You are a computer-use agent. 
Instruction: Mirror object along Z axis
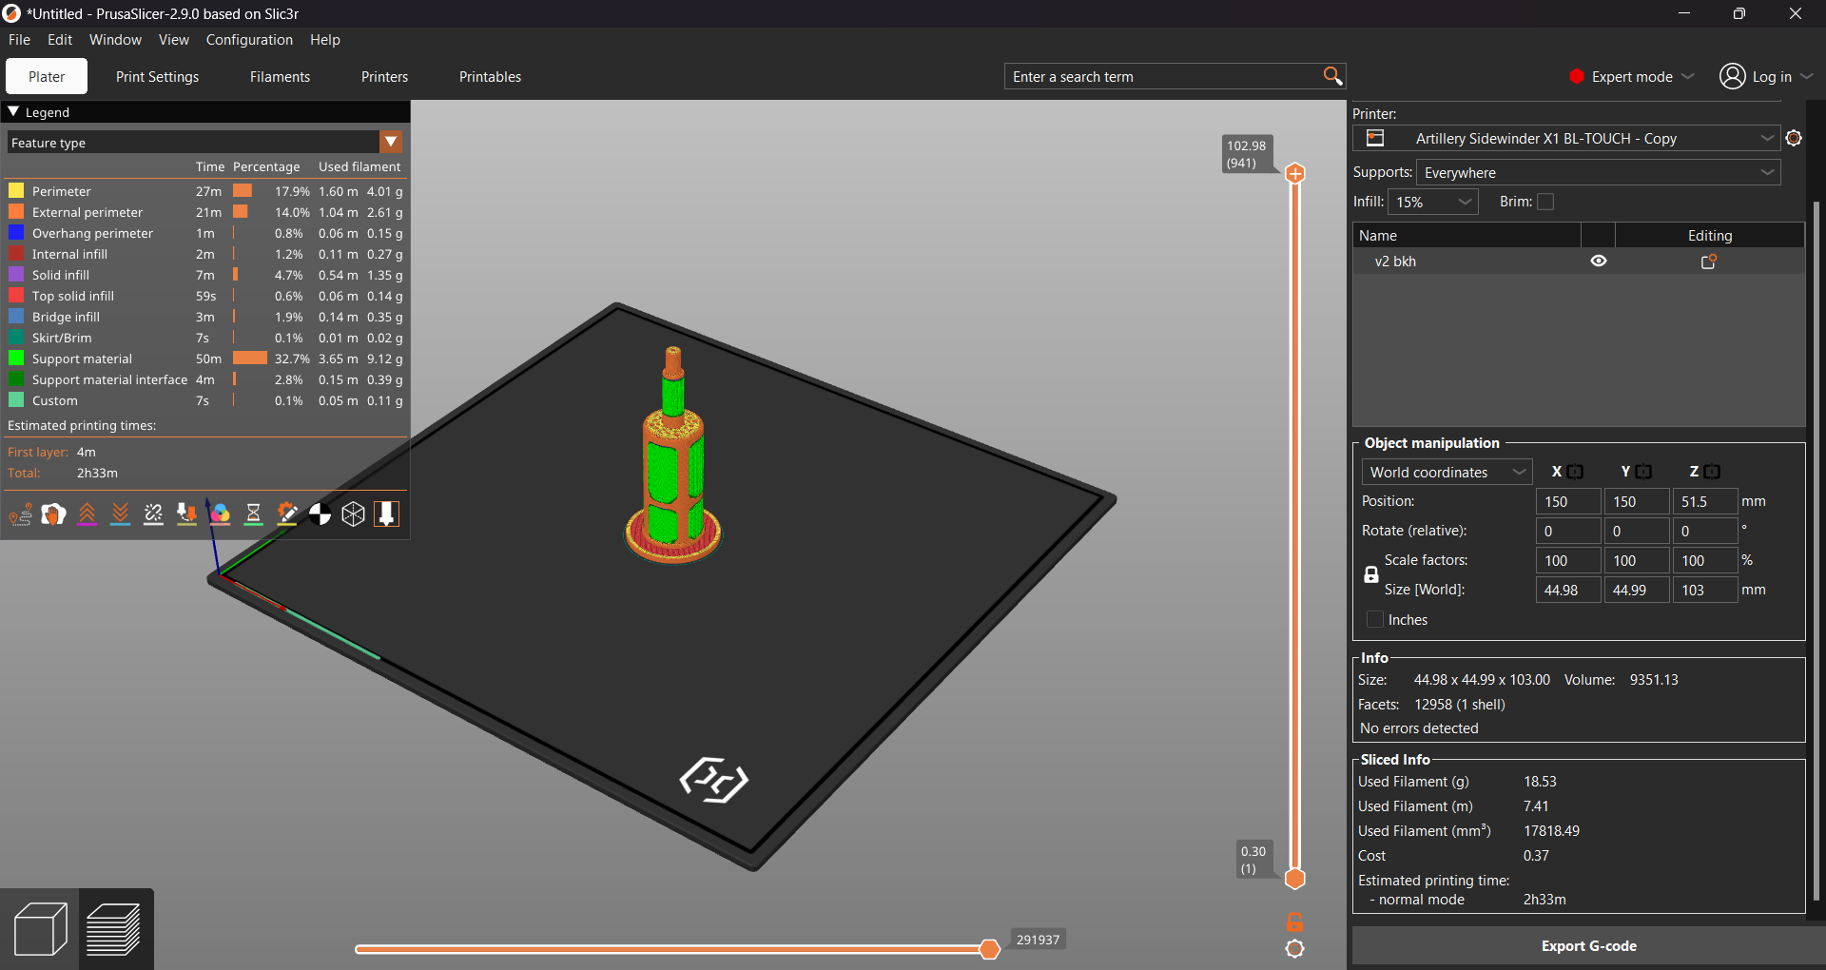1712,472
